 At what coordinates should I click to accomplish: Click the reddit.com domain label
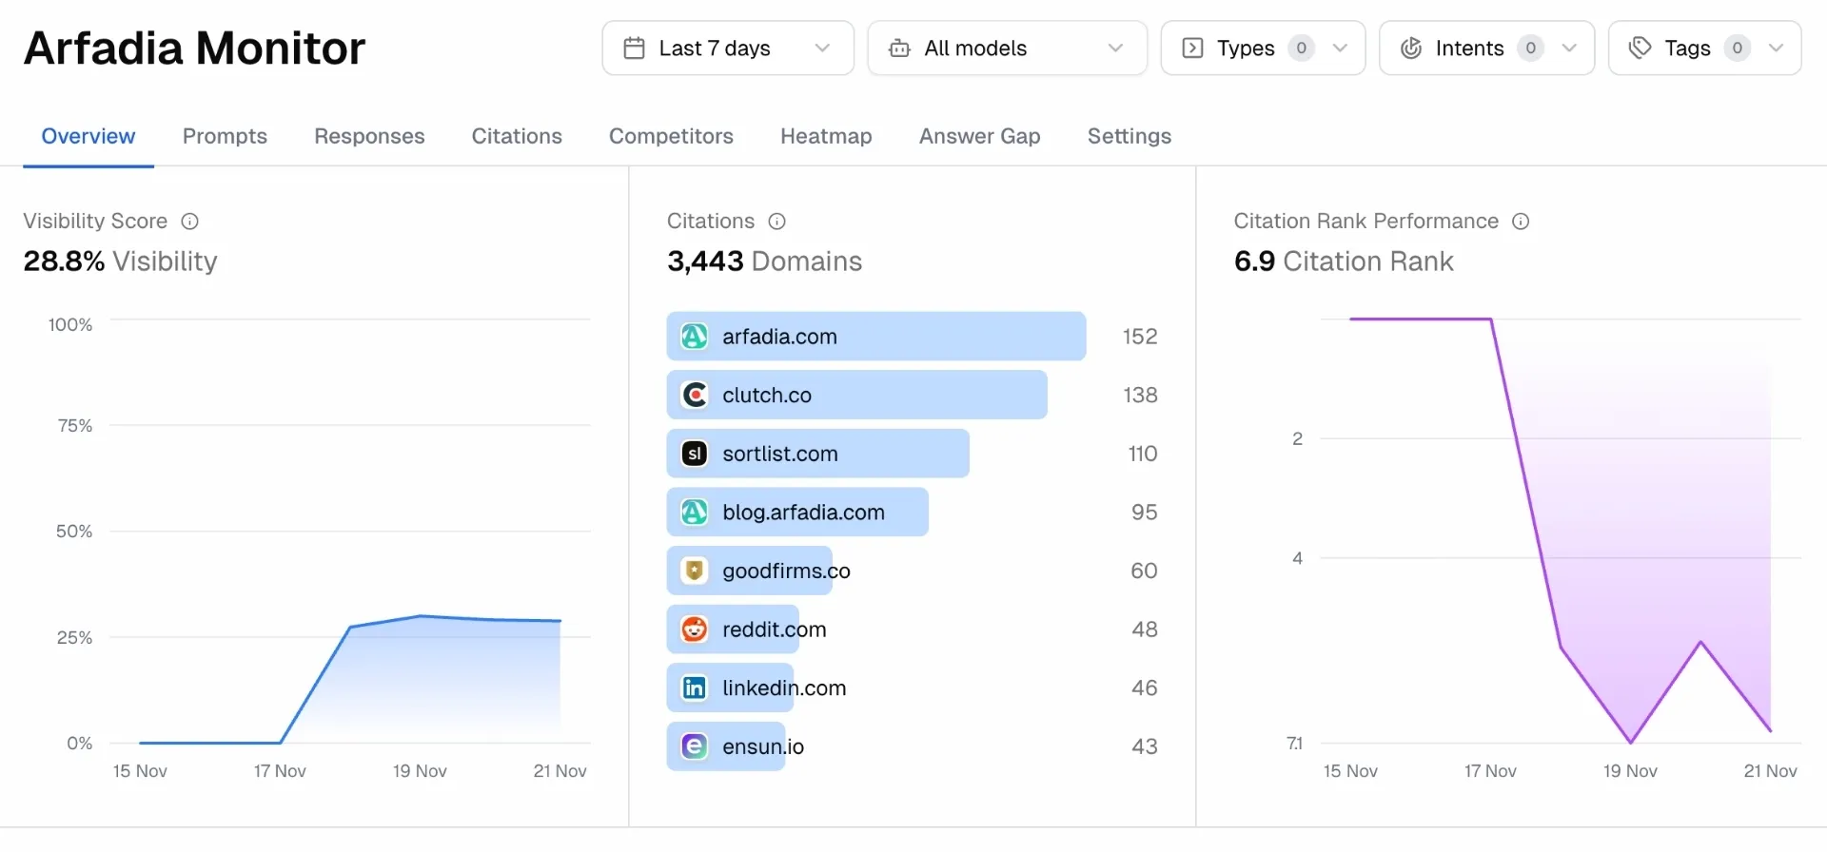(x=775, y=629)
